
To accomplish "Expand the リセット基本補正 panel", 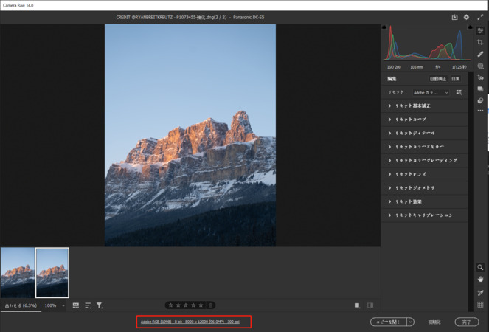I will (x=413, y=106).
